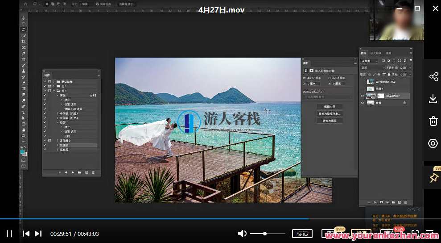Hide the 052A2307 layer with eye icon
Image resolution: width=441 pixels, height=243 pixels.
pos(362,96)
